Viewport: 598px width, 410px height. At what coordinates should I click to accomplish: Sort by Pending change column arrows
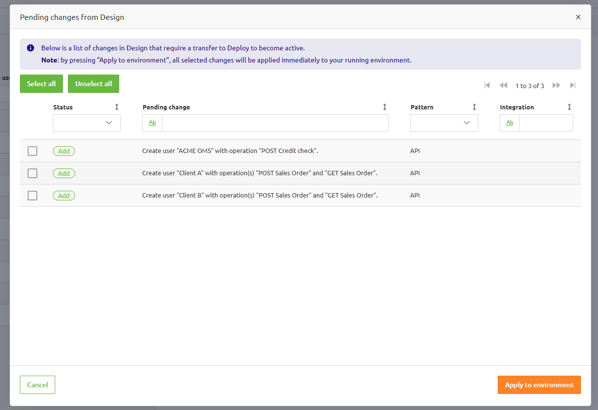(x=385, y=107)
